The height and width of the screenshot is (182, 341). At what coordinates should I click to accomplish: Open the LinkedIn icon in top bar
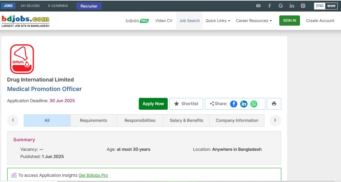click(292, 6)
